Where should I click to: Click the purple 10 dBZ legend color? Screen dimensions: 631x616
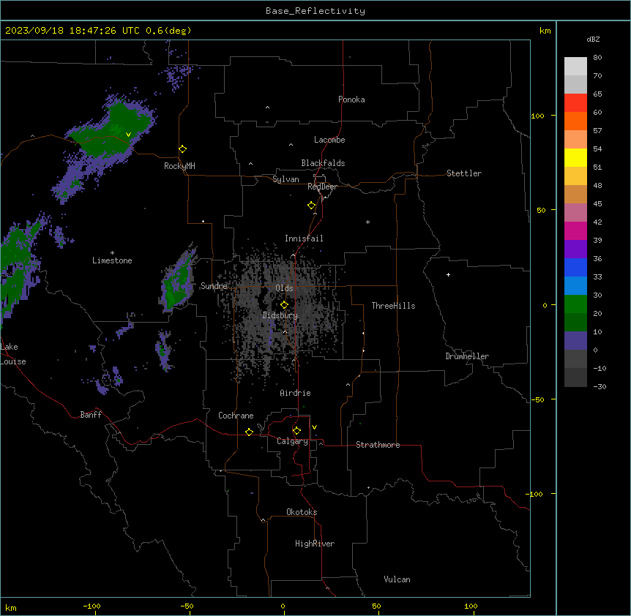coord(575,341)
